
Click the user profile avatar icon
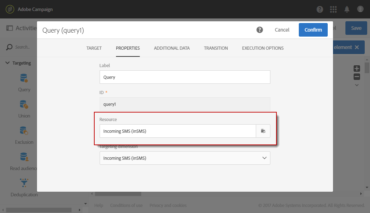[360, 9]
